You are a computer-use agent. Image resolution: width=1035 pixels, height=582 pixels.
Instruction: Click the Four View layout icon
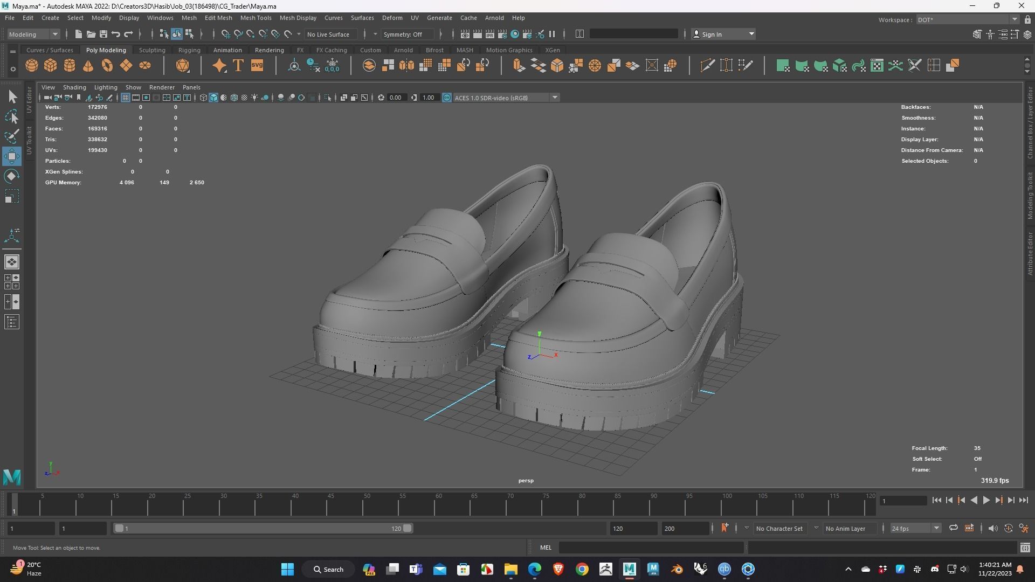[x=12, y=282]
